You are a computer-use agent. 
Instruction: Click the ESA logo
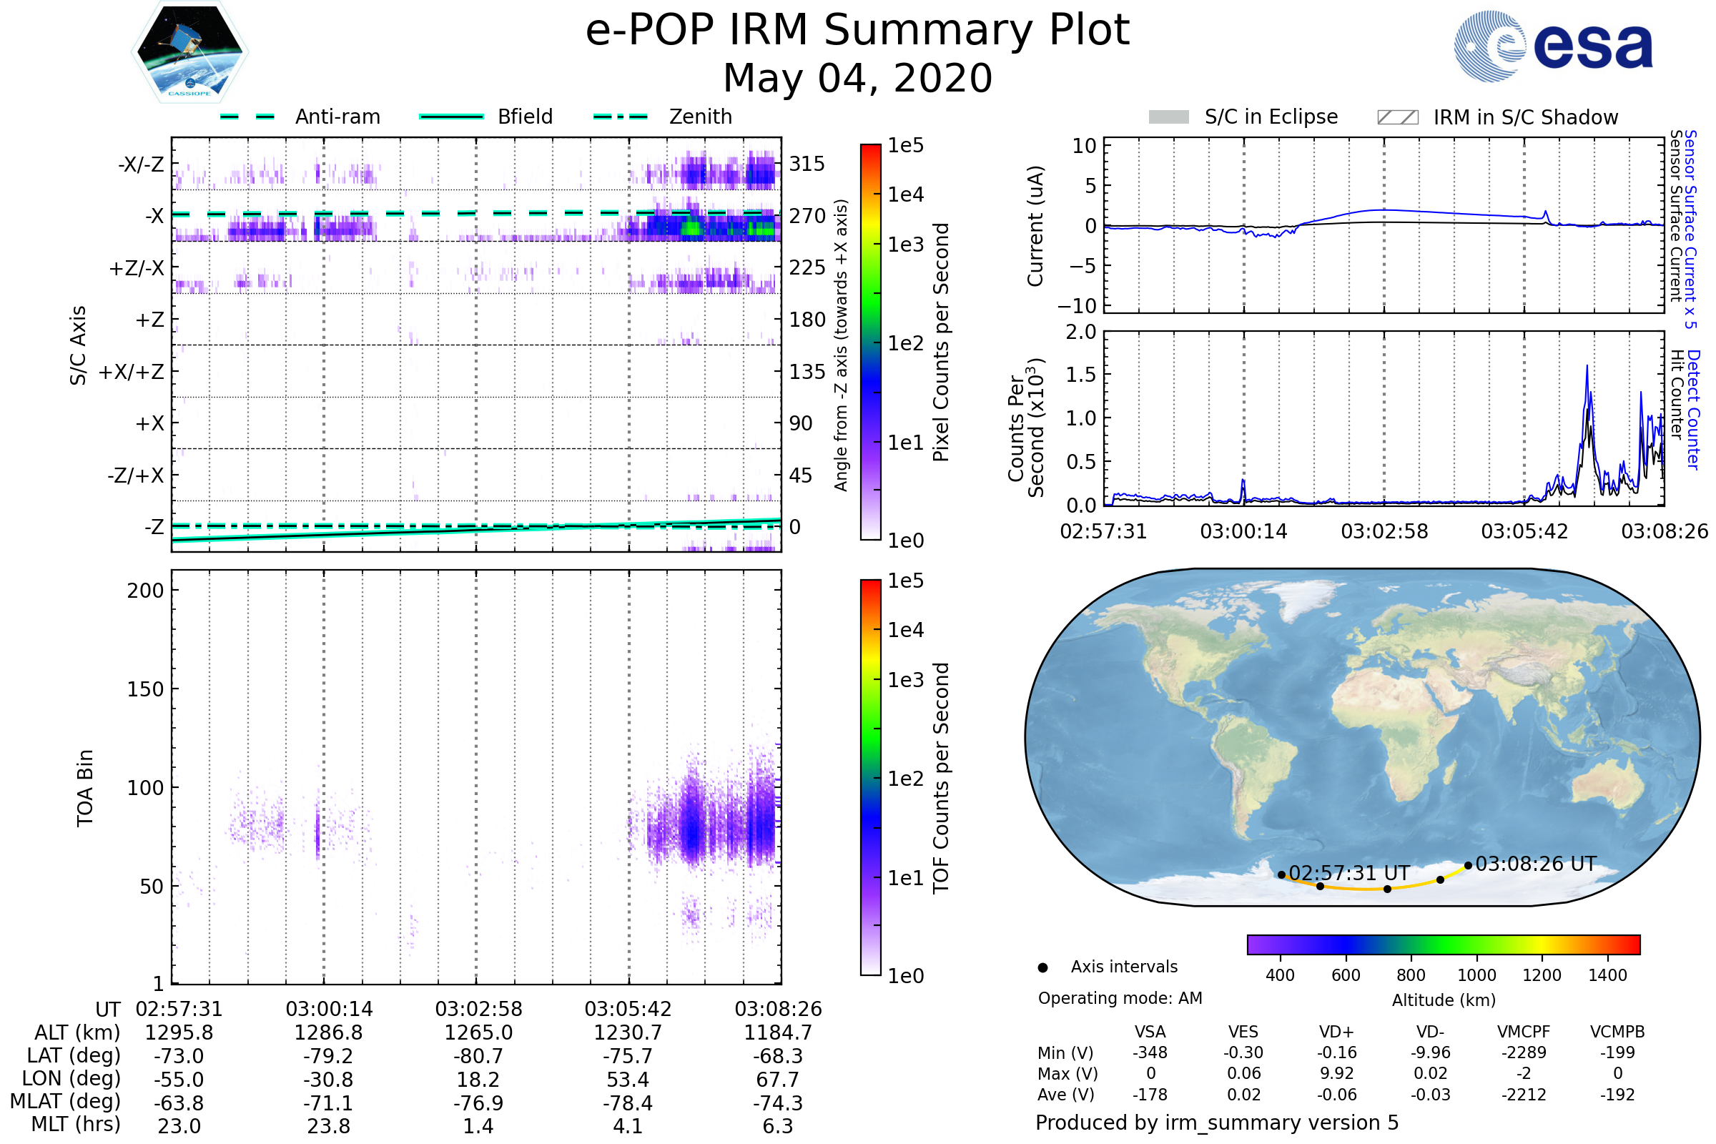point(1552,46)
